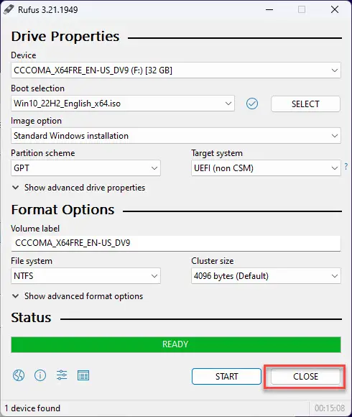Image resolution: width=352 pixels, height=417 pixels.
Task: Click the checksum checkmark icon
Action: [x=252, y=104]
